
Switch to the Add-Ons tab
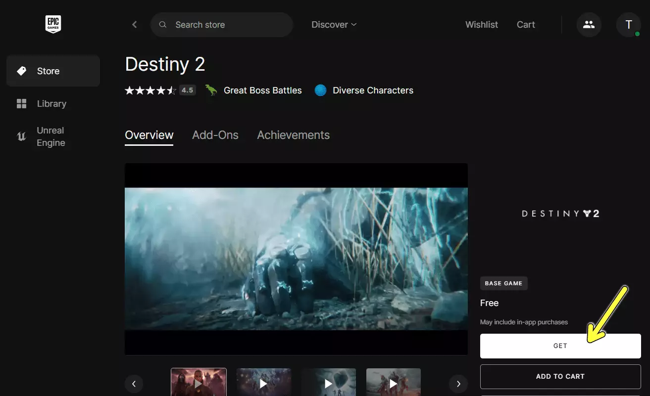(215, 134)
